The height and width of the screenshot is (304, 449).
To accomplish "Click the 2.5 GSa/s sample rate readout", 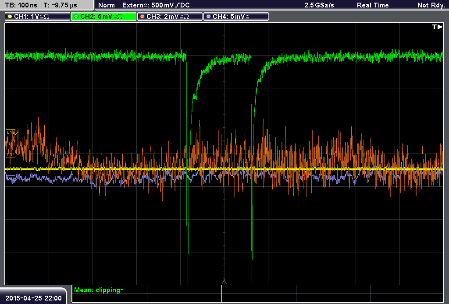I will point(319,5).
